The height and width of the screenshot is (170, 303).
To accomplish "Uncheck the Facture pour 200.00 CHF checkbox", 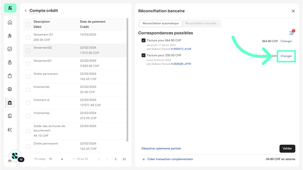I will click(x=144, y=55).
